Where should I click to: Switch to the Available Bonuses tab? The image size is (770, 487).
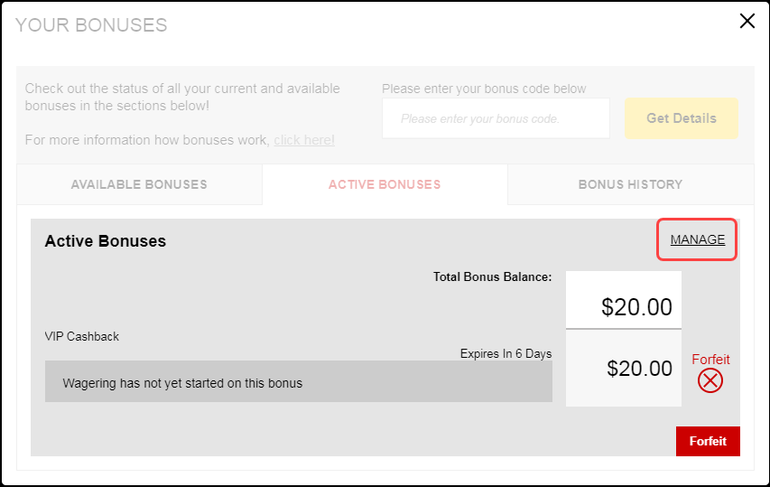point(139,184)
